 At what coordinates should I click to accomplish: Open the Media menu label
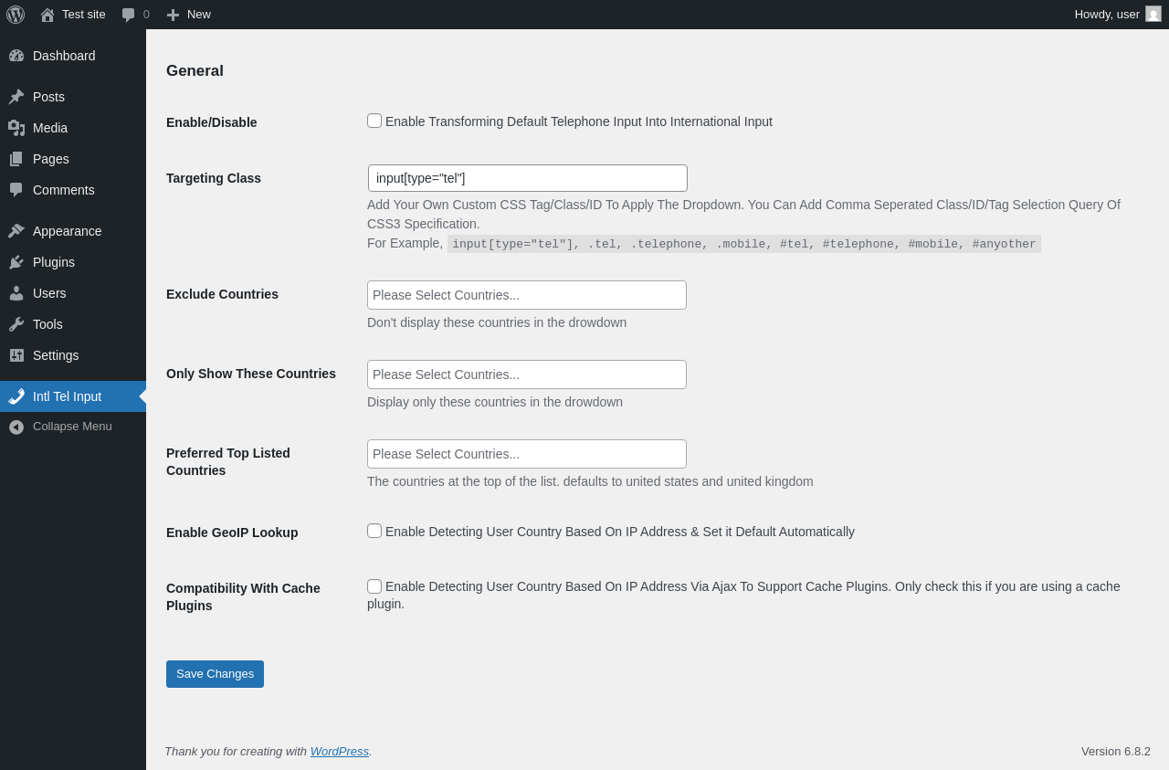click(x=50, y=128)
